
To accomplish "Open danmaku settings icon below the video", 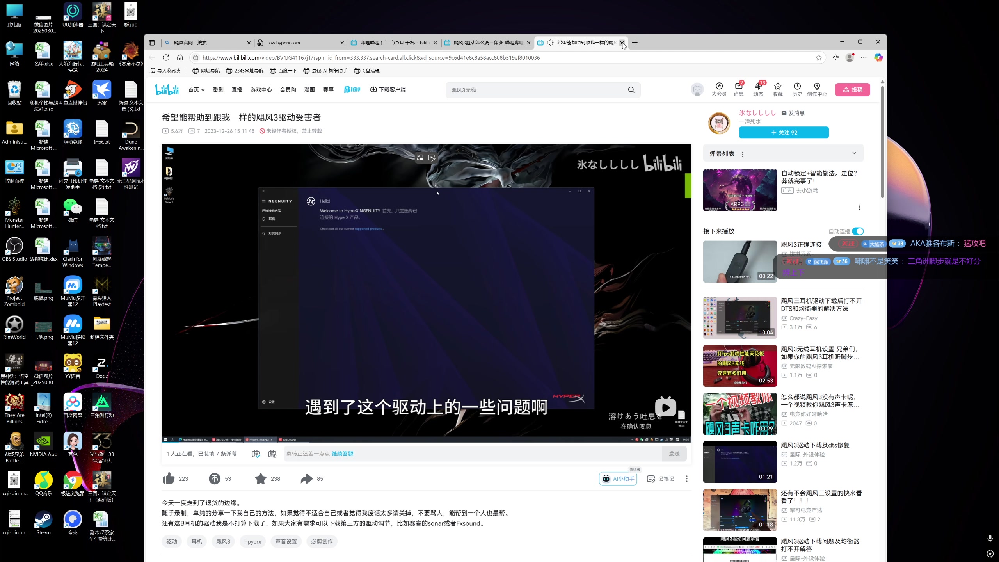I will tap(272, 454).
